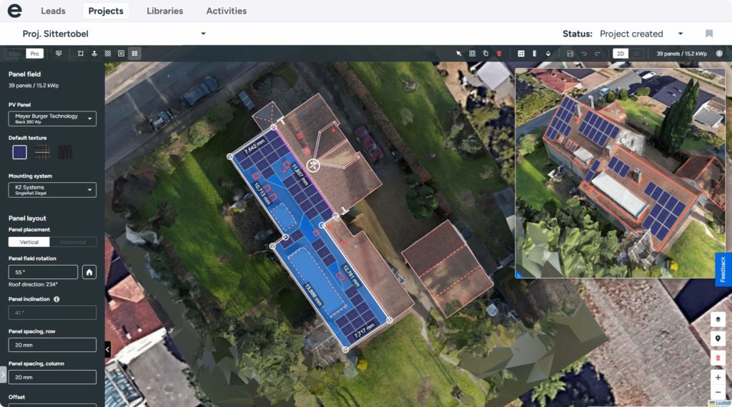This screenshot has width=732, height=407.
Task: Zoom in the map with plus button
Action: coord(718,377)
